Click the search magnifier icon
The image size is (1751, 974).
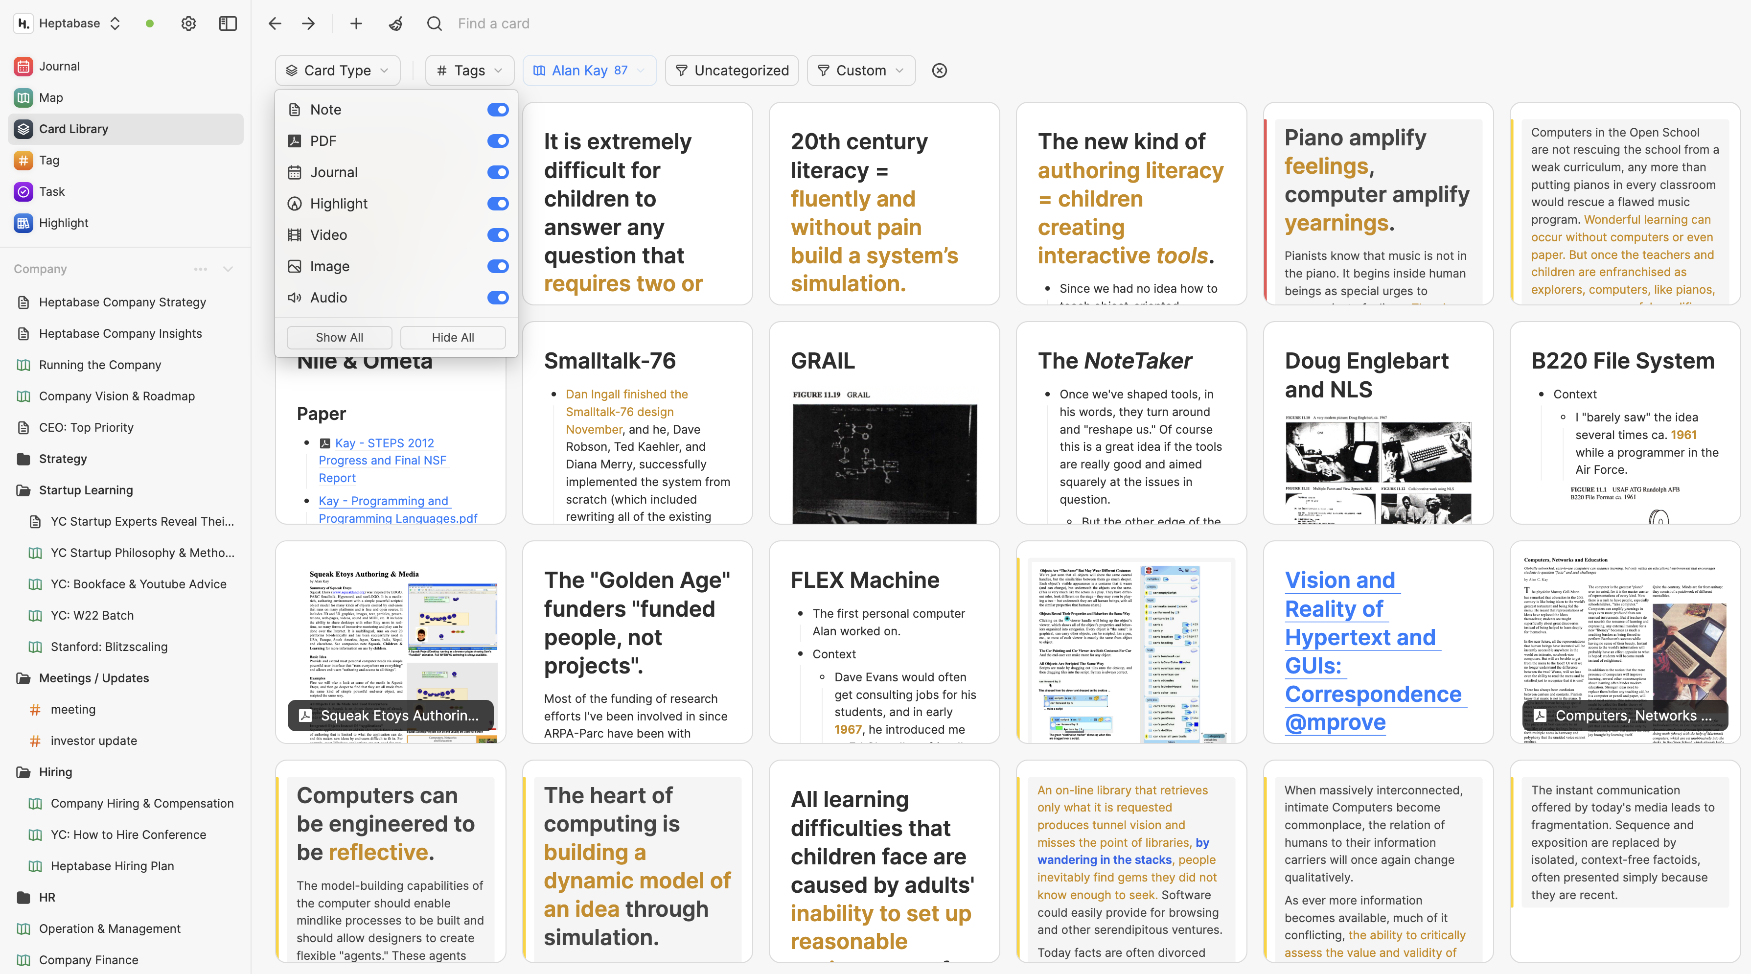pos(435,24)
